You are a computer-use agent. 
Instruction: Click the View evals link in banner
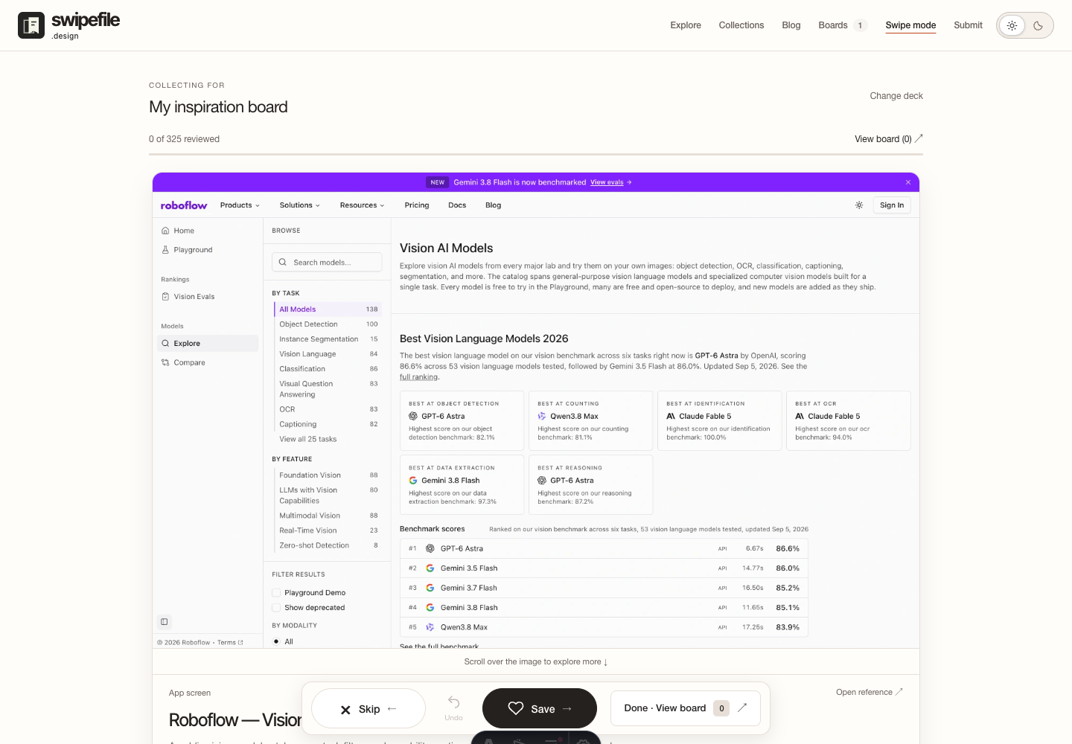pyautogui.click(x=607, y=182)
